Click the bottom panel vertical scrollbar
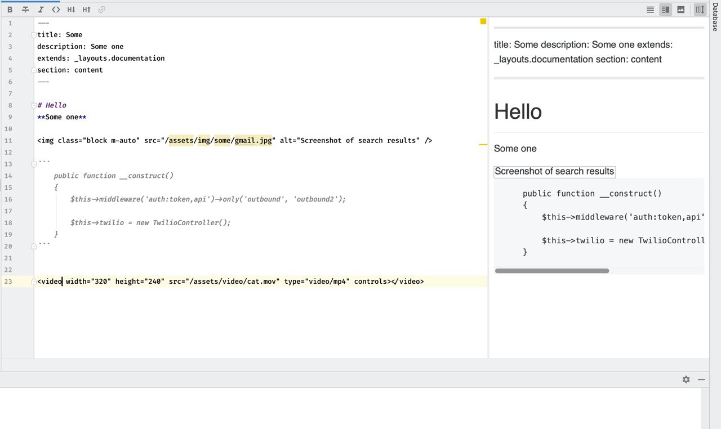The height and width of the screenshot is (429, 721). 705,409
